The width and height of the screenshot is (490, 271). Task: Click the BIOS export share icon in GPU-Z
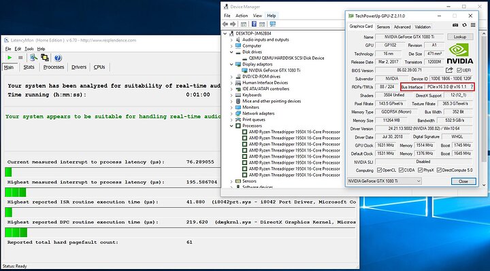tap(449, 70)
